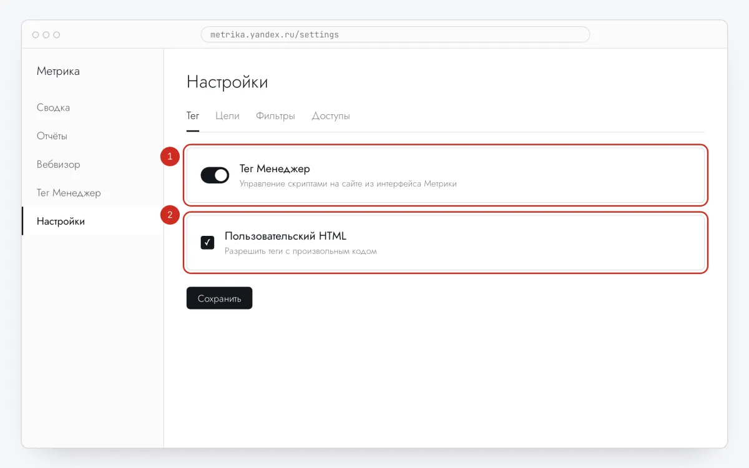Click the third window control circle

coord(57,35)
